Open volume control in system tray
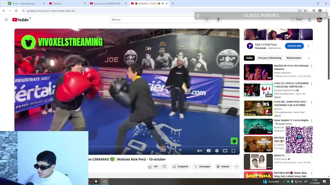330x185 pixels. click(x=301, y=182)
